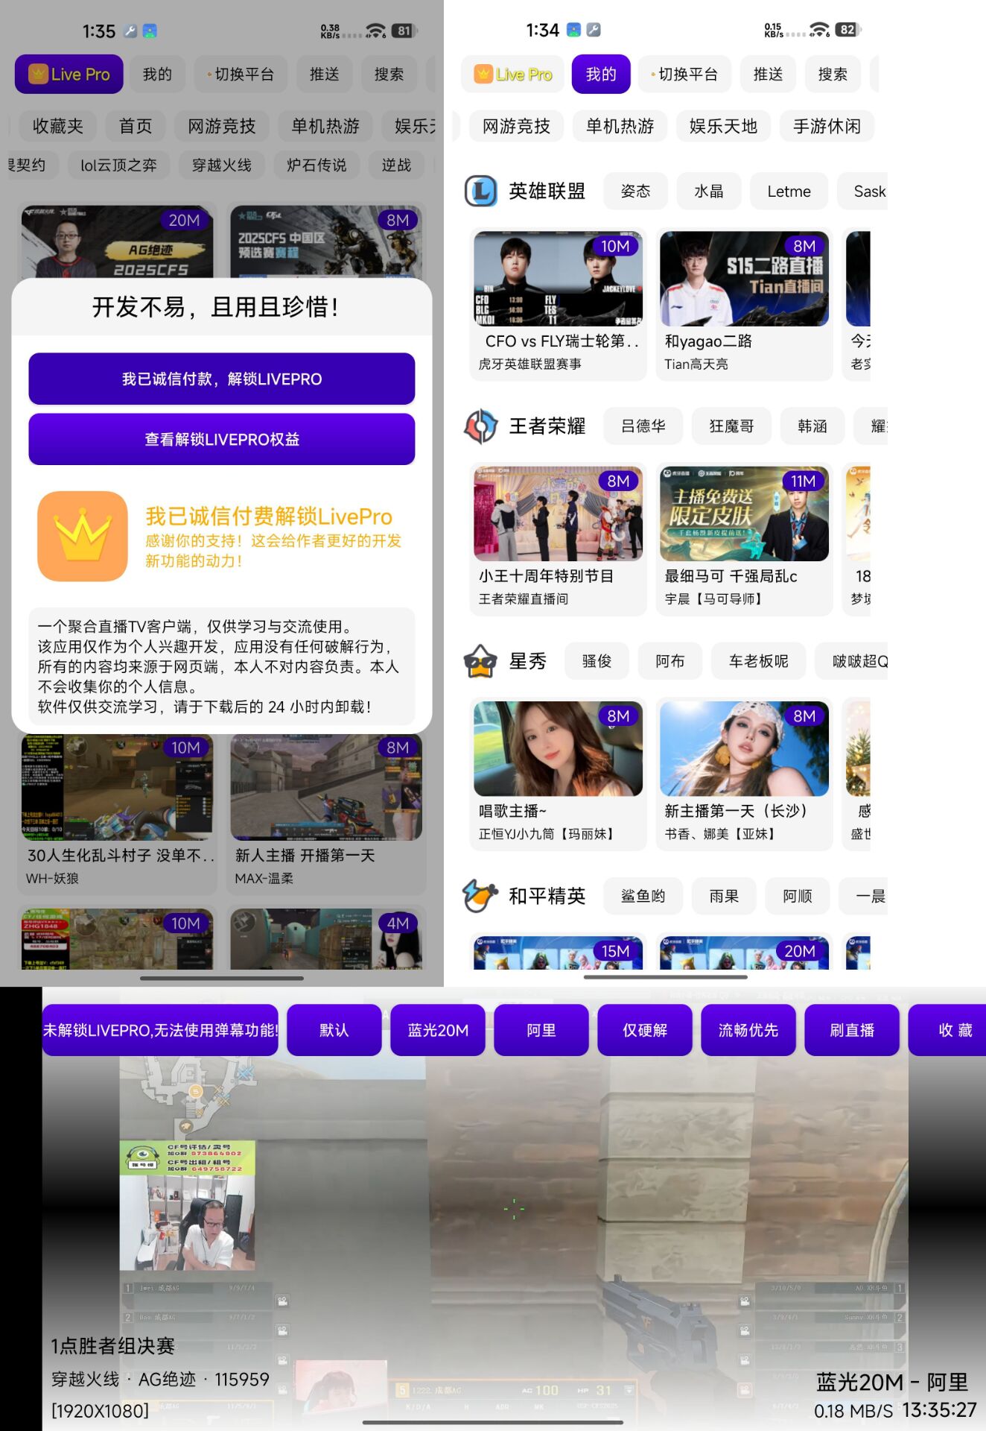This screenshot has width=986, height=1431.
Task: Click 1点胜者组决赛 stream title in player
Action: [x=113, y=1345]
